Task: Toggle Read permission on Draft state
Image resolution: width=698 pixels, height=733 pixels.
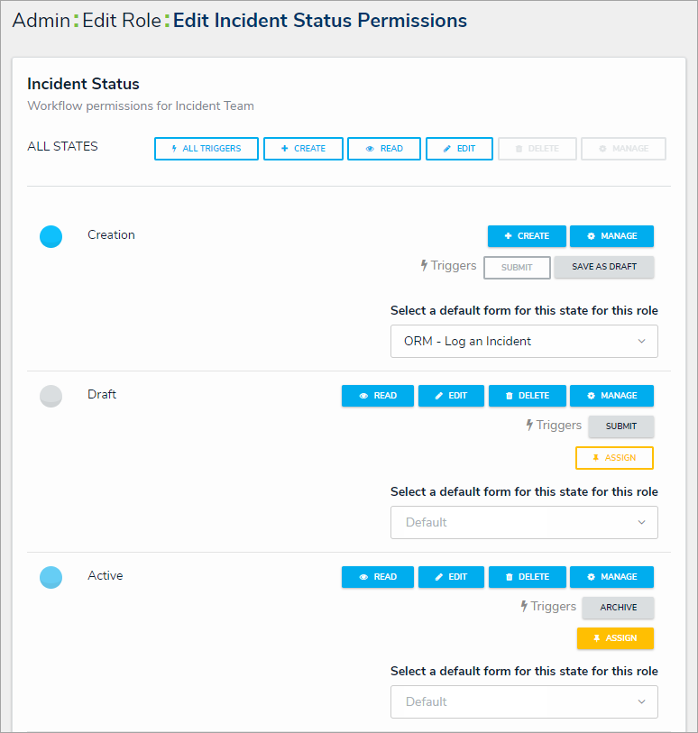Action: (378, 396)
